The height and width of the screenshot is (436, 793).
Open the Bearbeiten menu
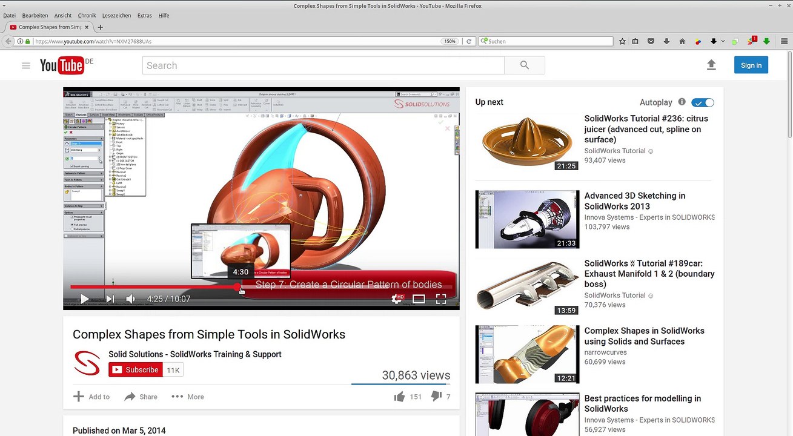coord(35,15)
